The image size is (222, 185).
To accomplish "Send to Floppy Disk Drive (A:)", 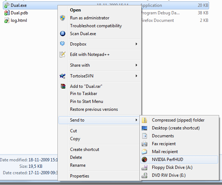I will pyautogui.click(x=179, y=167).
